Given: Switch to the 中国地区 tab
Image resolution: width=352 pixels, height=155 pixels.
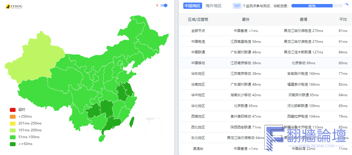Looking at the screenshot, I should (193, 6).
